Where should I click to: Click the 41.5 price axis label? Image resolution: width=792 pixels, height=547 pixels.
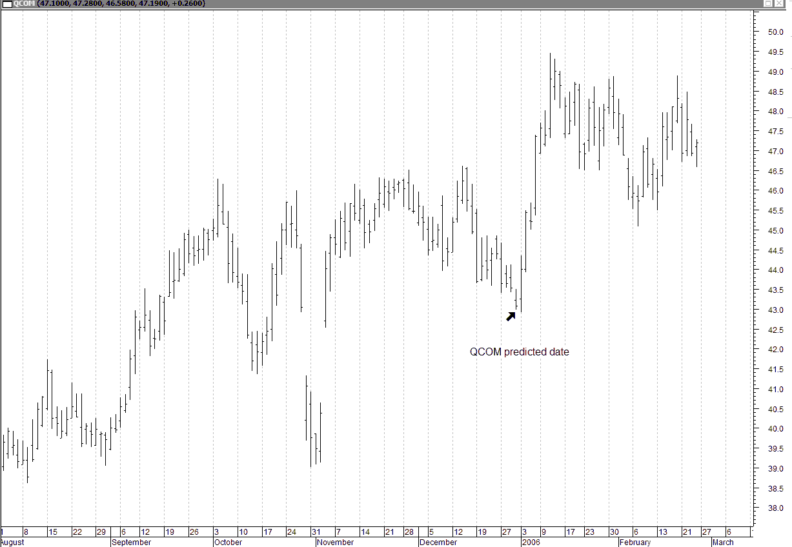pyautogui.click(x=775, y=370)
